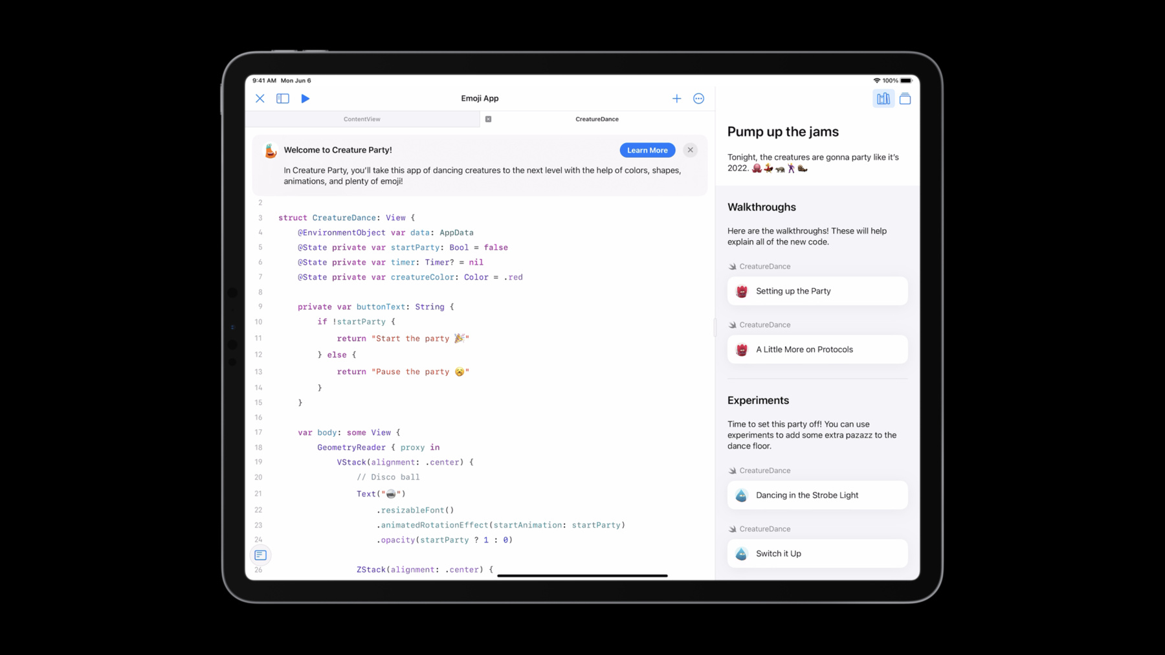Dismiss the Welcome to Creature Party banner
1165x655 pixels.
[690, 150]
